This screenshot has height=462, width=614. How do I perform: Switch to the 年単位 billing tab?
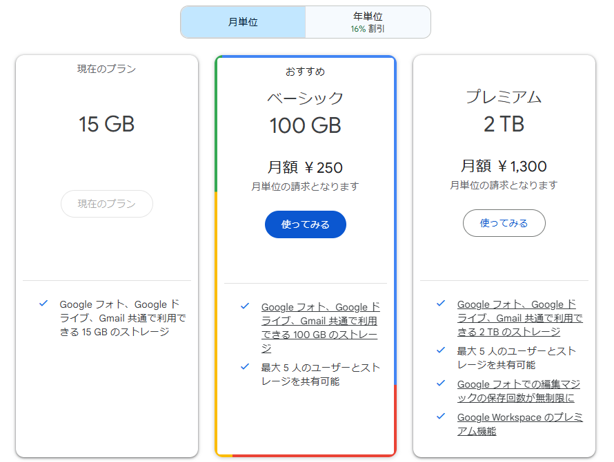pyautogui.click(x=368, y=21)
